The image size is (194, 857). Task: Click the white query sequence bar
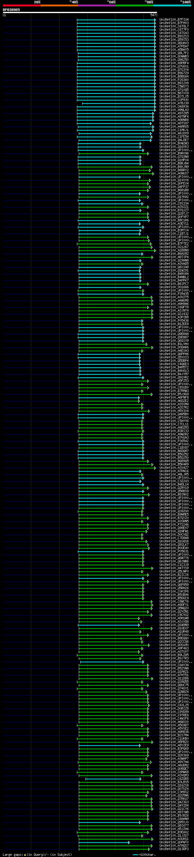click(x=80, y=12)
